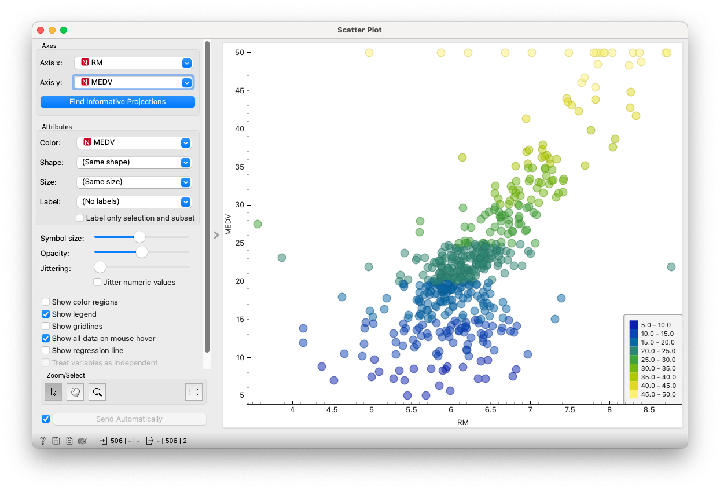
Task: Reset zoom with the fit-to-view icon
Action: 194,392
